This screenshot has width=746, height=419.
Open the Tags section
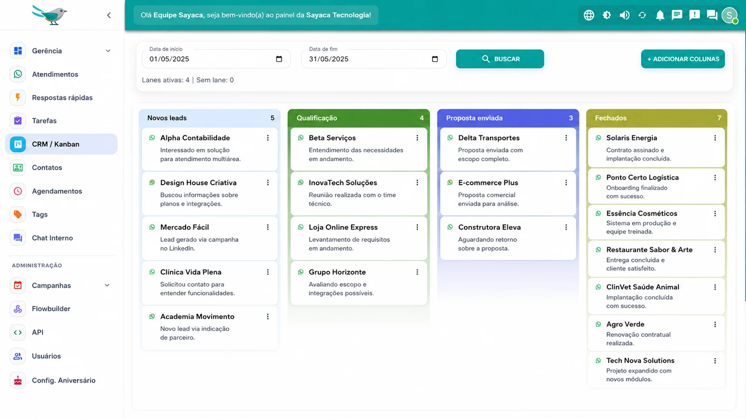(61, 214)
